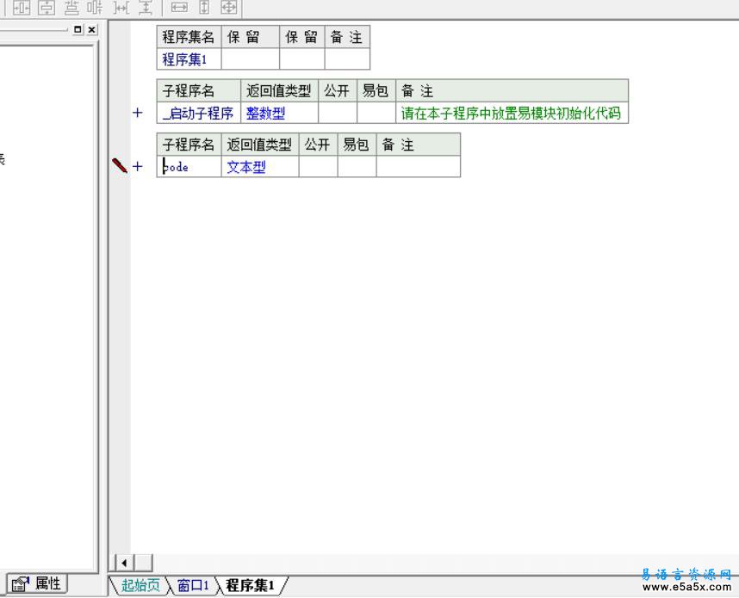The width and height of the screenshot is (739, 598).
Task: Expand the code subroutine with plus sign
Action: pos(137,167)
